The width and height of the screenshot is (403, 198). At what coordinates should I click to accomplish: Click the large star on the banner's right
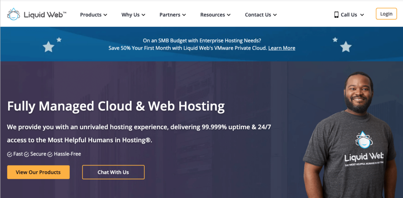(x=346, y=47)
